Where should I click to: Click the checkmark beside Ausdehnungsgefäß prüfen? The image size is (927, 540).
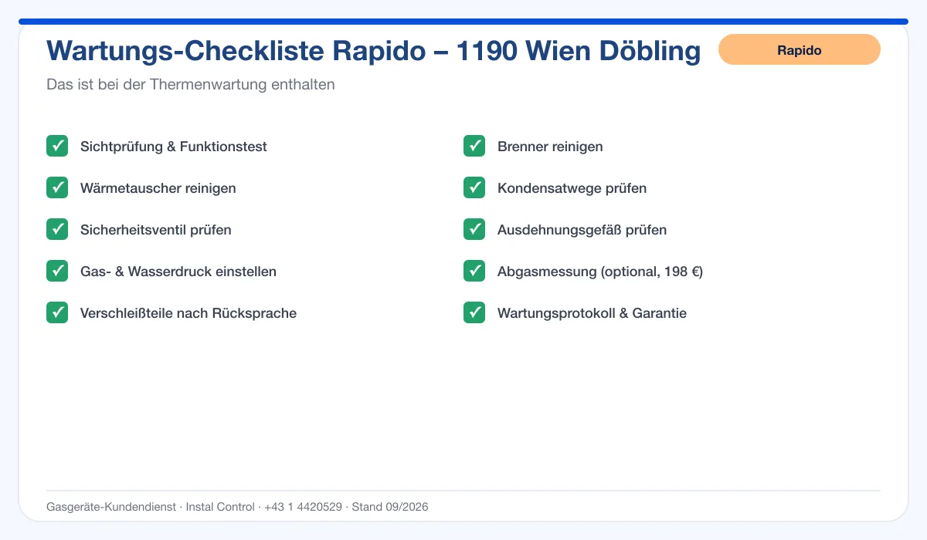click(x=474, y=229)
